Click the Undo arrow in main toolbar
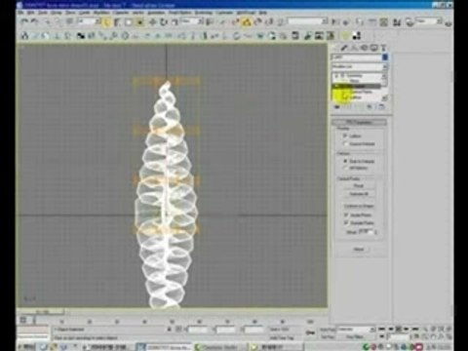The width and height of the screenshot is (468, 351). pos(23,21)
